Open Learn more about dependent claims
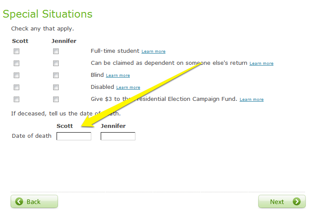Viewport: 309px width, 212px height. pos(261,64)
